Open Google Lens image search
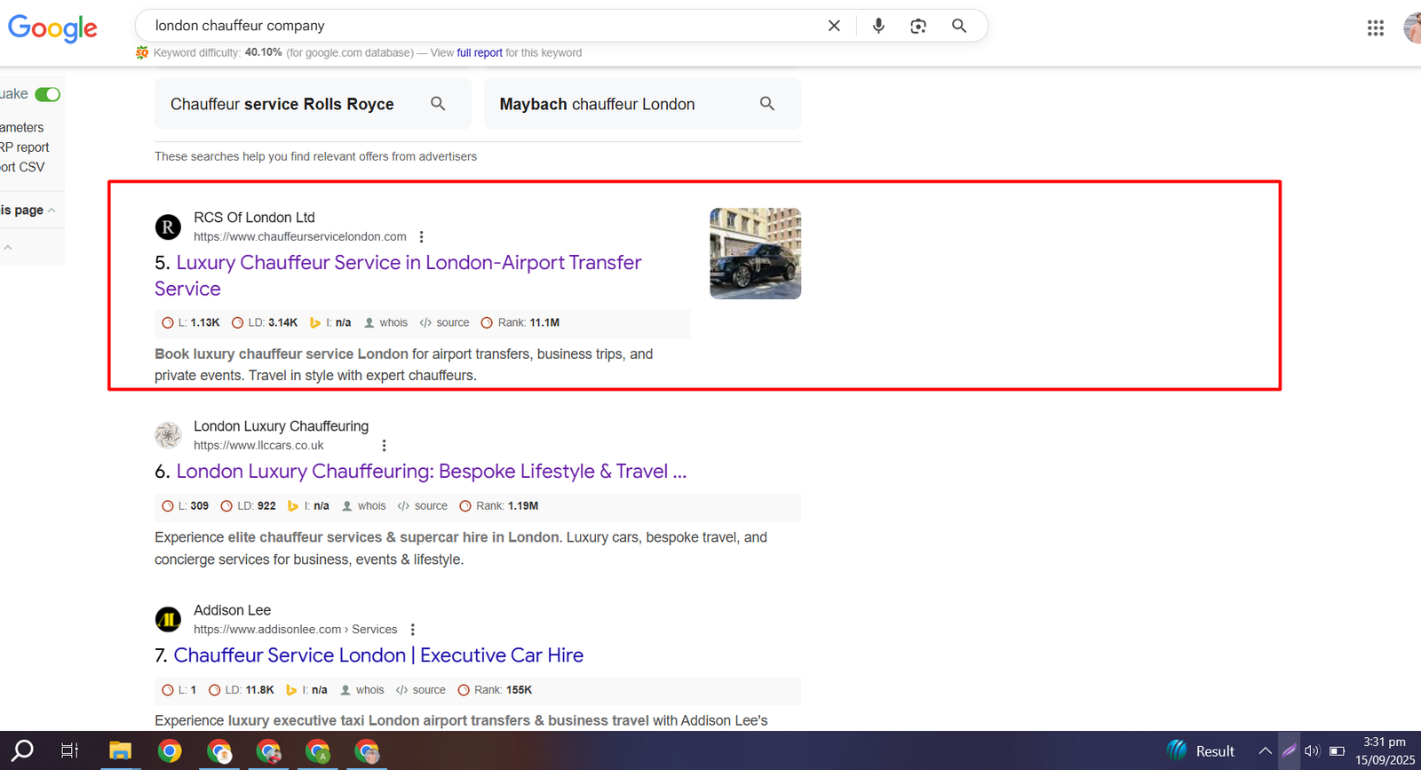Image resolution: width=1421 pixels, height=770 pixels. (918, 26)
